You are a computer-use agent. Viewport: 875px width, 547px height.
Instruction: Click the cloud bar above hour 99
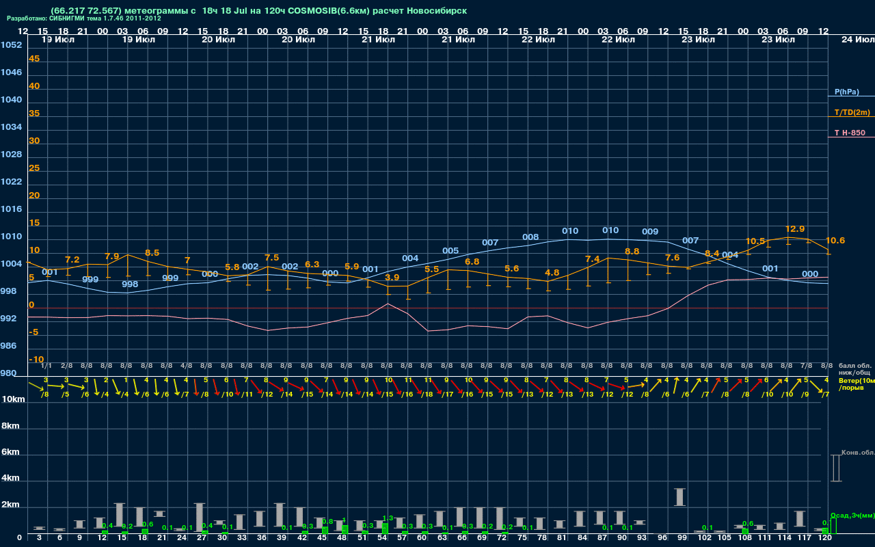tap(680, 497)
